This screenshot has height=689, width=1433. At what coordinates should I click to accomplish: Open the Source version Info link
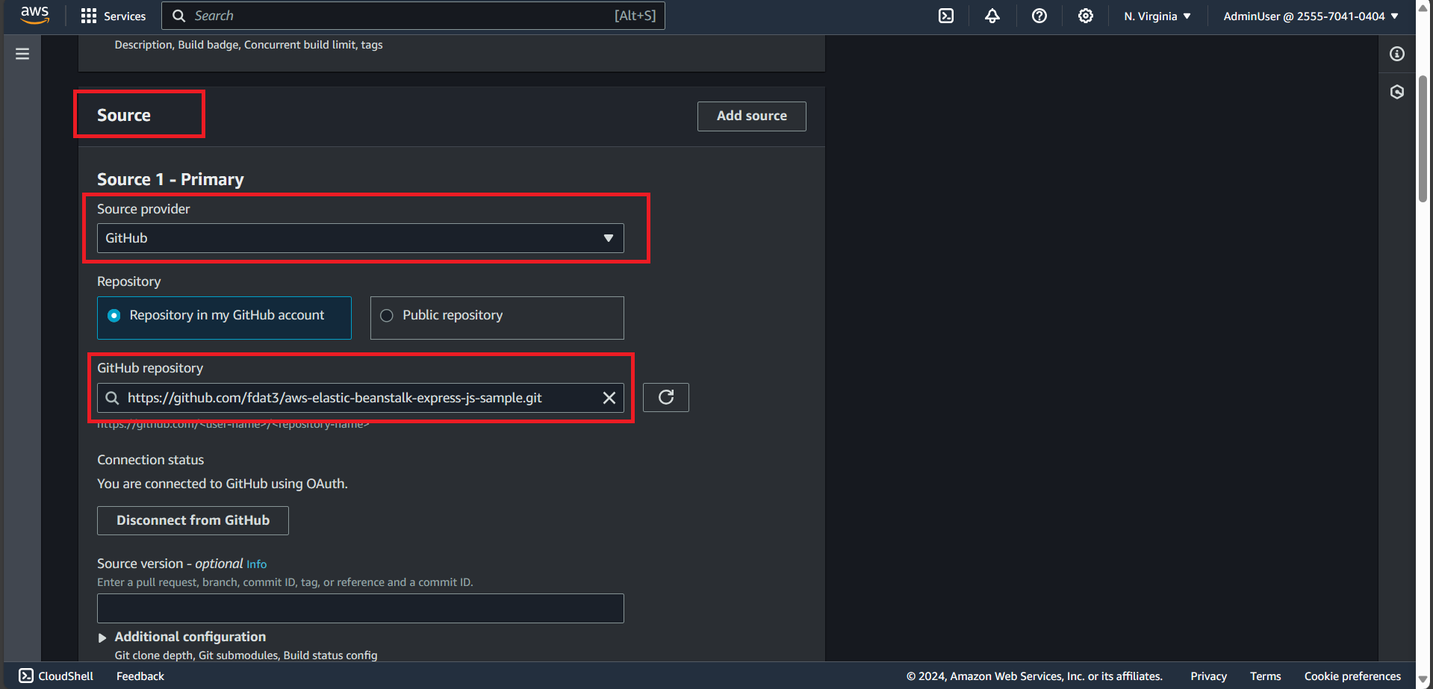256,564
